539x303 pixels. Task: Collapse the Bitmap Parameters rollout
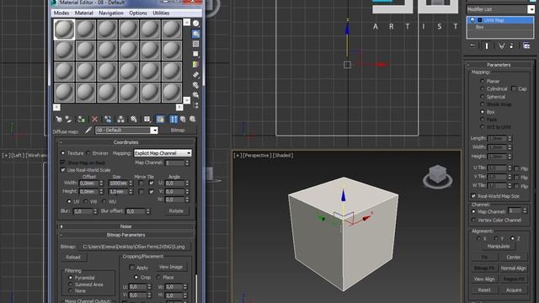pyautogui.click(x=126, y=235)
